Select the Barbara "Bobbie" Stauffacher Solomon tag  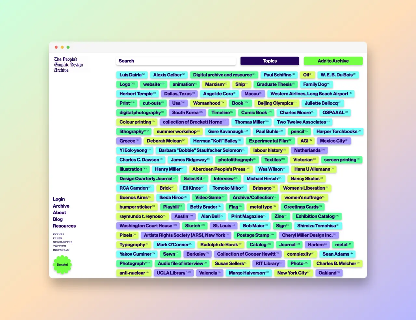[202, 150]
